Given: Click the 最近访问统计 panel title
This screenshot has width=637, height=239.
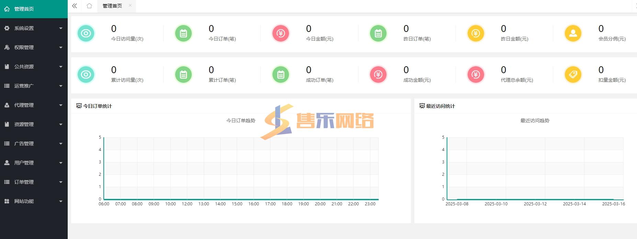Looking at the screenshot, I should (440, 106).
